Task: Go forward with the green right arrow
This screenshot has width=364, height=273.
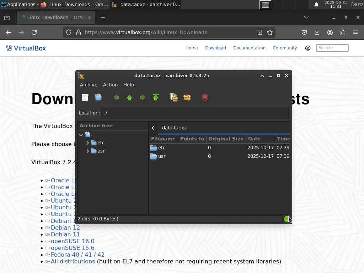Action: [142, 97]
